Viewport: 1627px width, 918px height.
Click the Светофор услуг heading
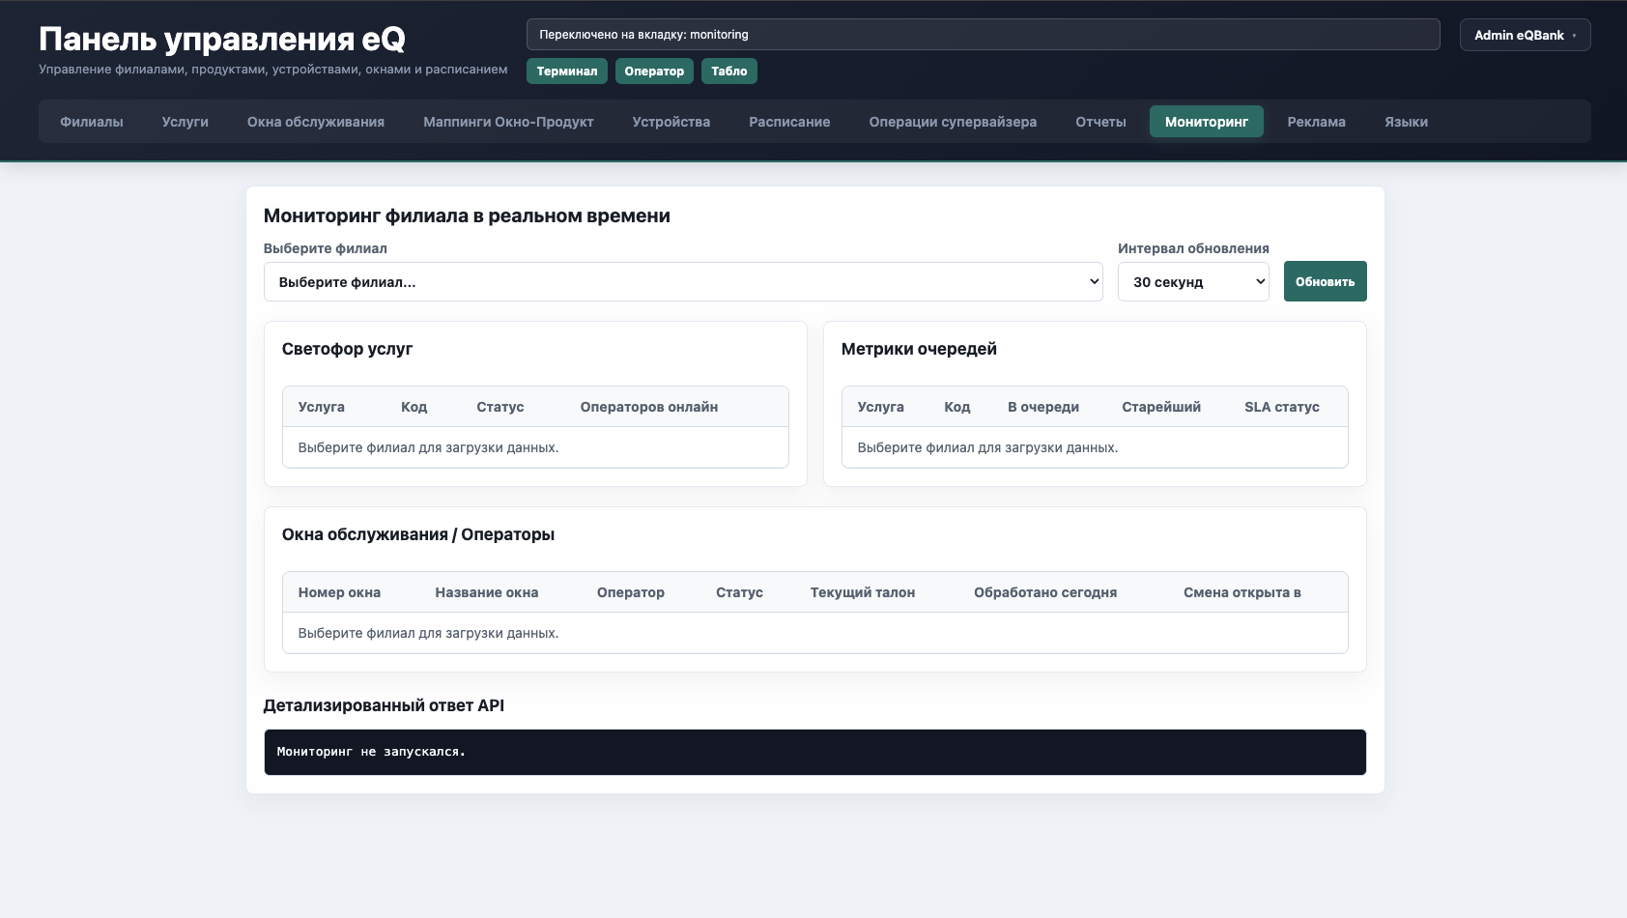(x=347, y=349)
